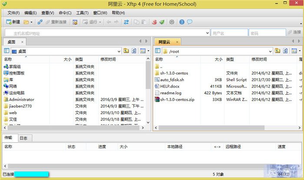Go to parent folder in local pane
Screen dimensions: 304x180
click(126, 51)
